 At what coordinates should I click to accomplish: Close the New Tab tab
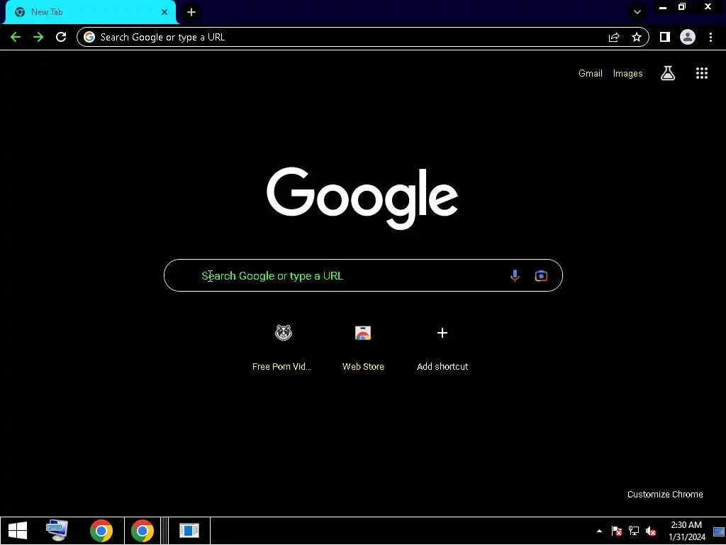pos(164,12)
